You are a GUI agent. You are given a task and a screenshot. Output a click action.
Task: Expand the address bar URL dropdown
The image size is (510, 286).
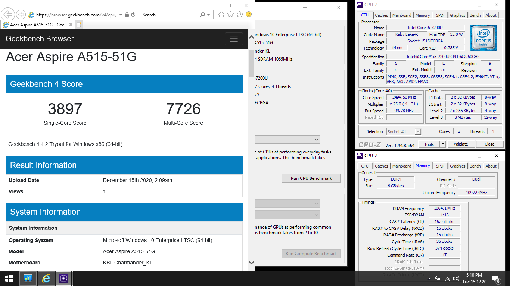pos(121,15)
